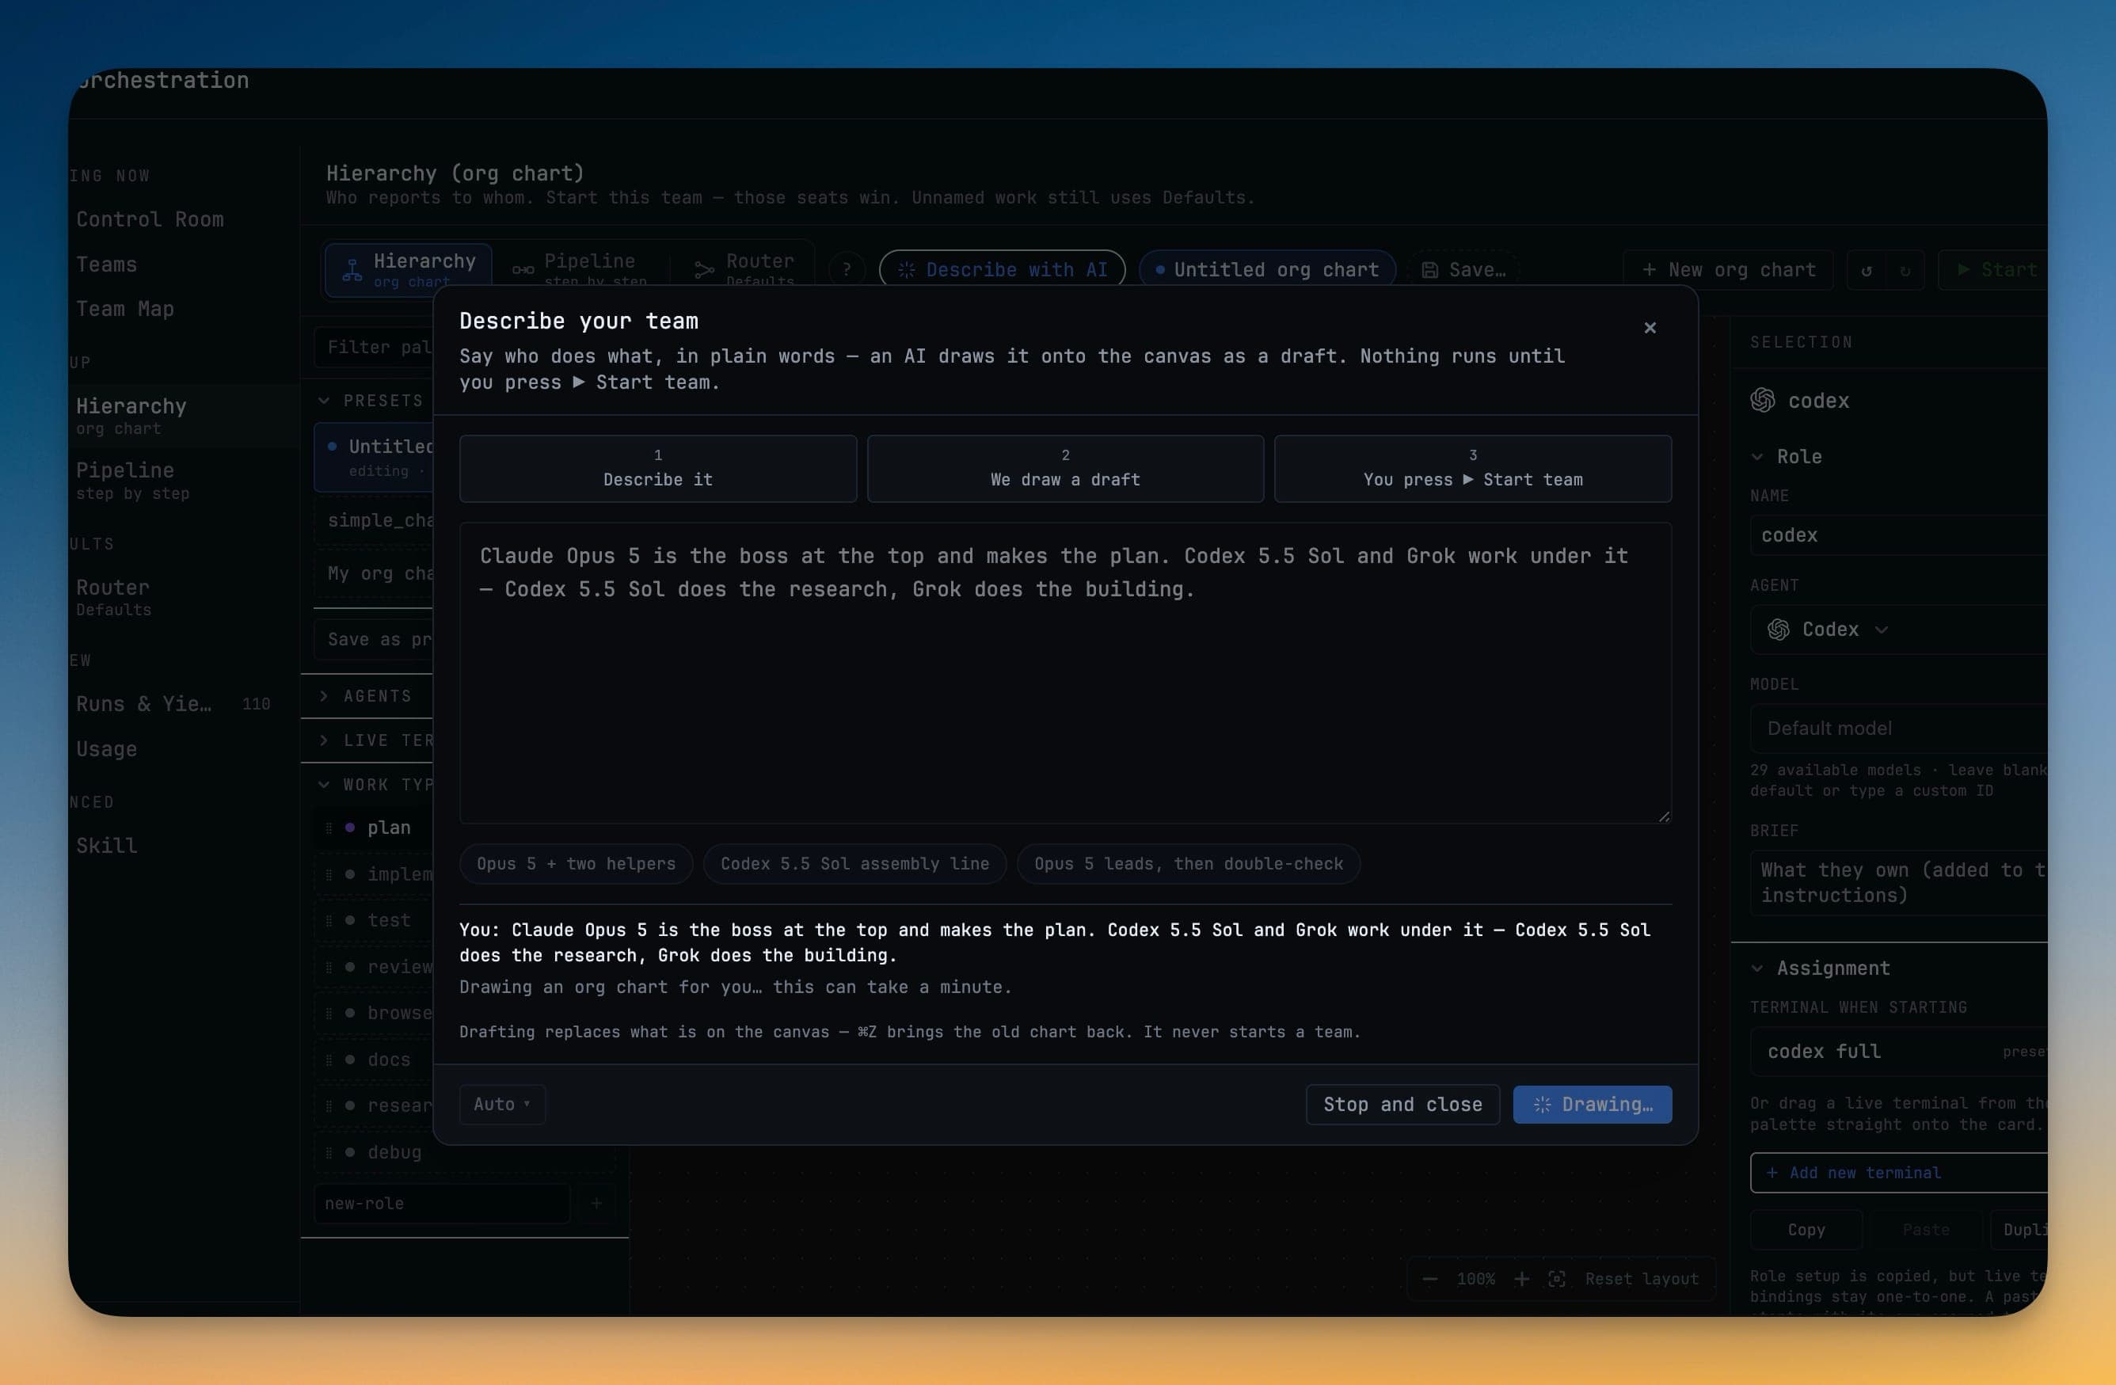The height and width of the screenshot is (1385, 2116).
Task: Click the plus button beside new-role
Action: [596, 1203]
